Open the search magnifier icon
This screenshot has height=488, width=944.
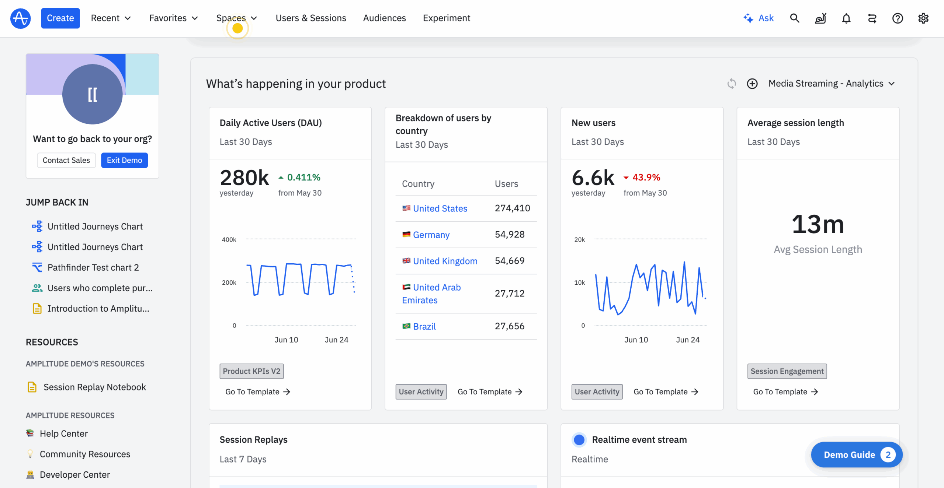click(x=794, y=18)
